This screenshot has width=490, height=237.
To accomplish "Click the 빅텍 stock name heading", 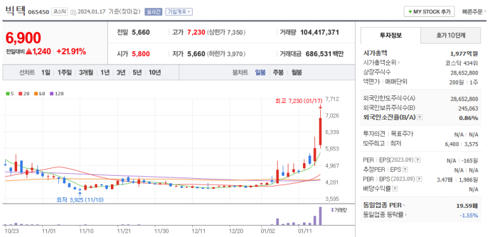I will click(x=16, y=11).
